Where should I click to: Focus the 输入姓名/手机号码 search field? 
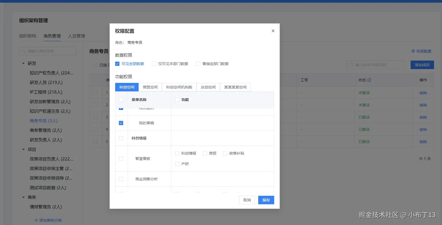(x=375, y=65)
